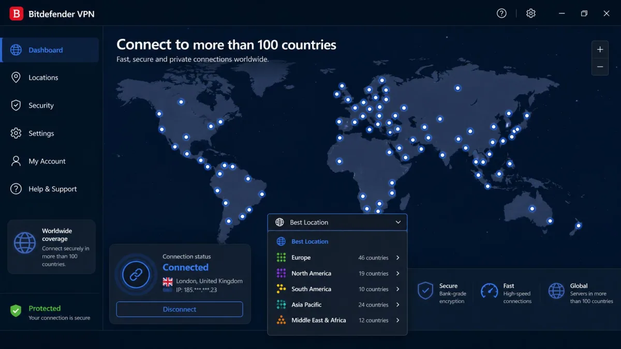Collapse the Best Location dropdown chevron

(x=398, y=222)
